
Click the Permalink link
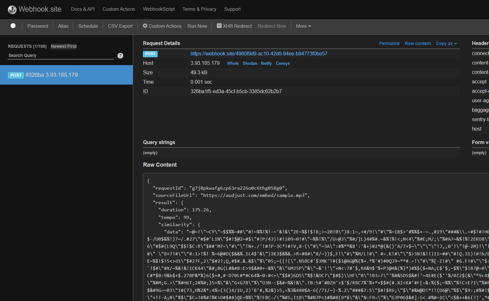coord(389,43)
